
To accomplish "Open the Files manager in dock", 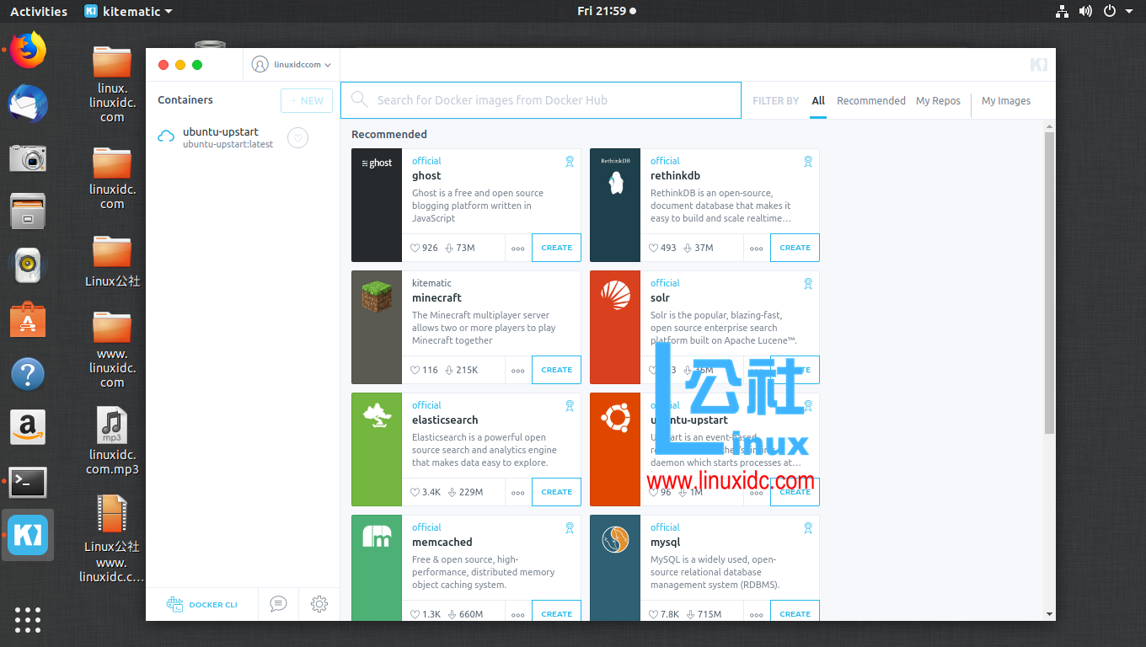I will click(28, 211).
